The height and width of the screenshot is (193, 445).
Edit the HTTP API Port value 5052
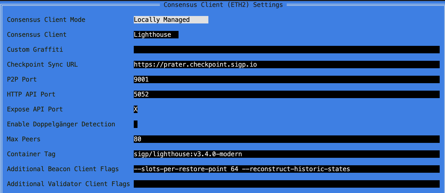click(x=286, y=94)
